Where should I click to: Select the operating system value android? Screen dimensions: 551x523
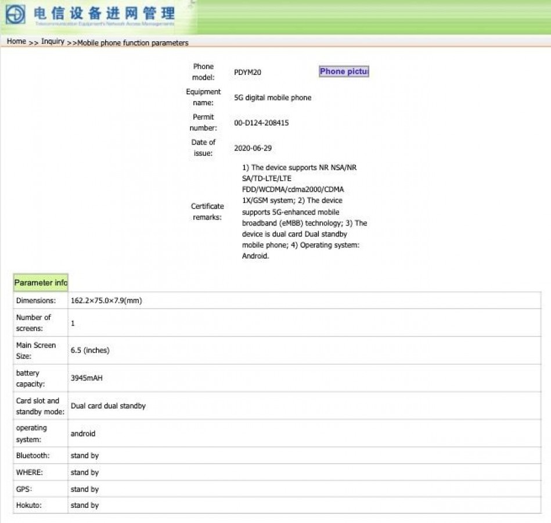[x=83, y=434]
